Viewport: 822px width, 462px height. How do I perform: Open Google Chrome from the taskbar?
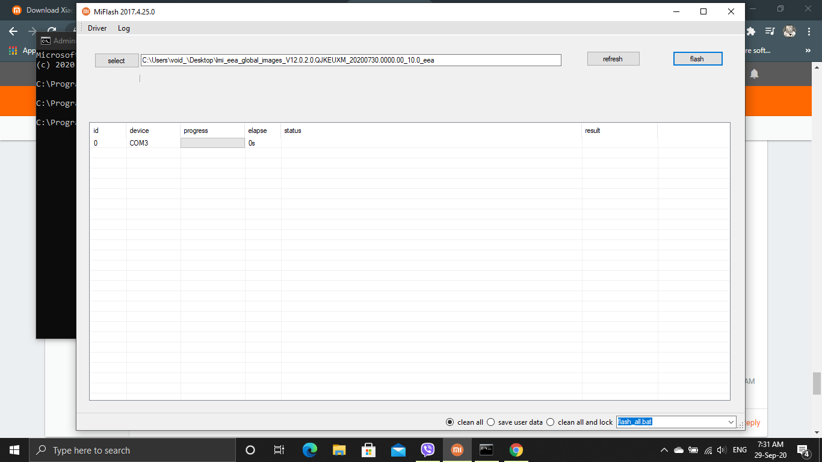coord(516,450)
